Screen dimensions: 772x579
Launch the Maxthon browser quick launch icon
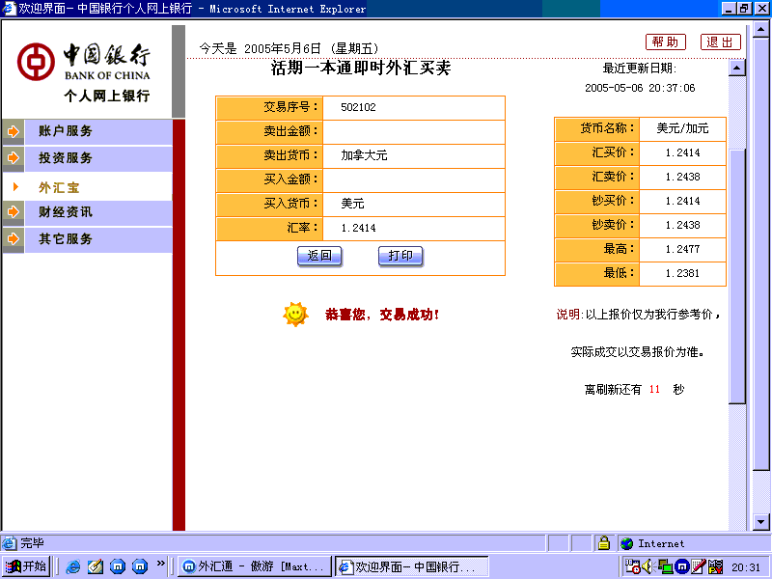coord(118,565)
